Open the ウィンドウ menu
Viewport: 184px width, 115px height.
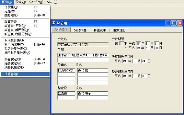pyautogui.click(x=36, y=2)
